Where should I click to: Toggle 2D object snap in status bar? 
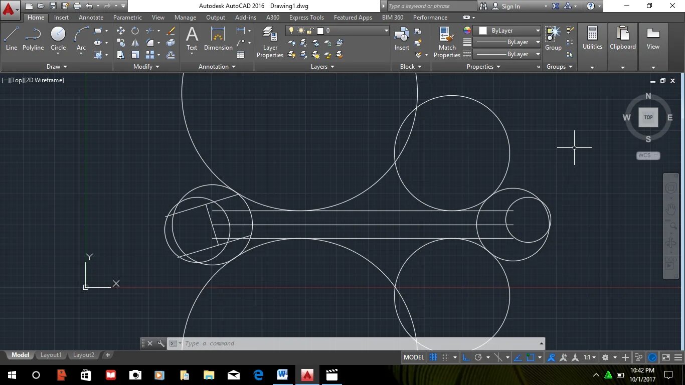pos(530,357)
